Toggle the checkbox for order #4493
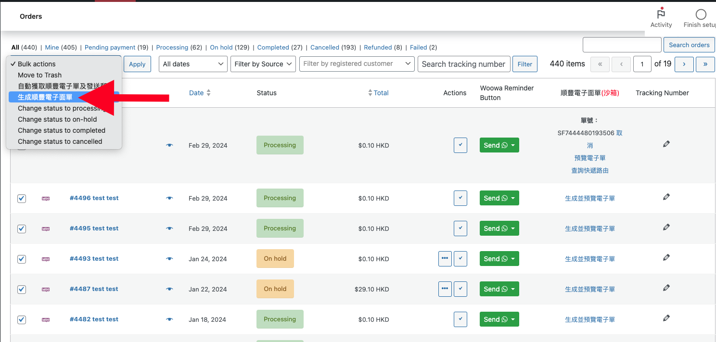 pyautogui.click(x=22, y=259)
